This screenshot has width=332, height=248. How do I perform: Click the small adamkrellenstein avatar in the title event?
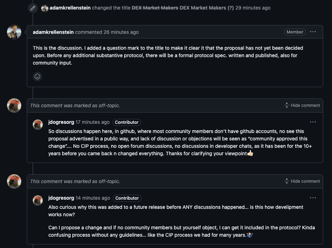point(45,8)
